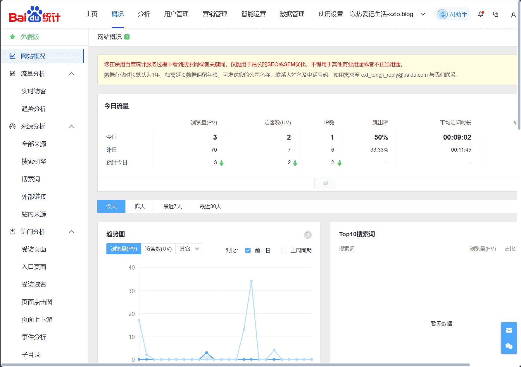521x367 pixels.
Task: Enable the 上周同期 comparison checkbox
Action: (x=283, y=251)
